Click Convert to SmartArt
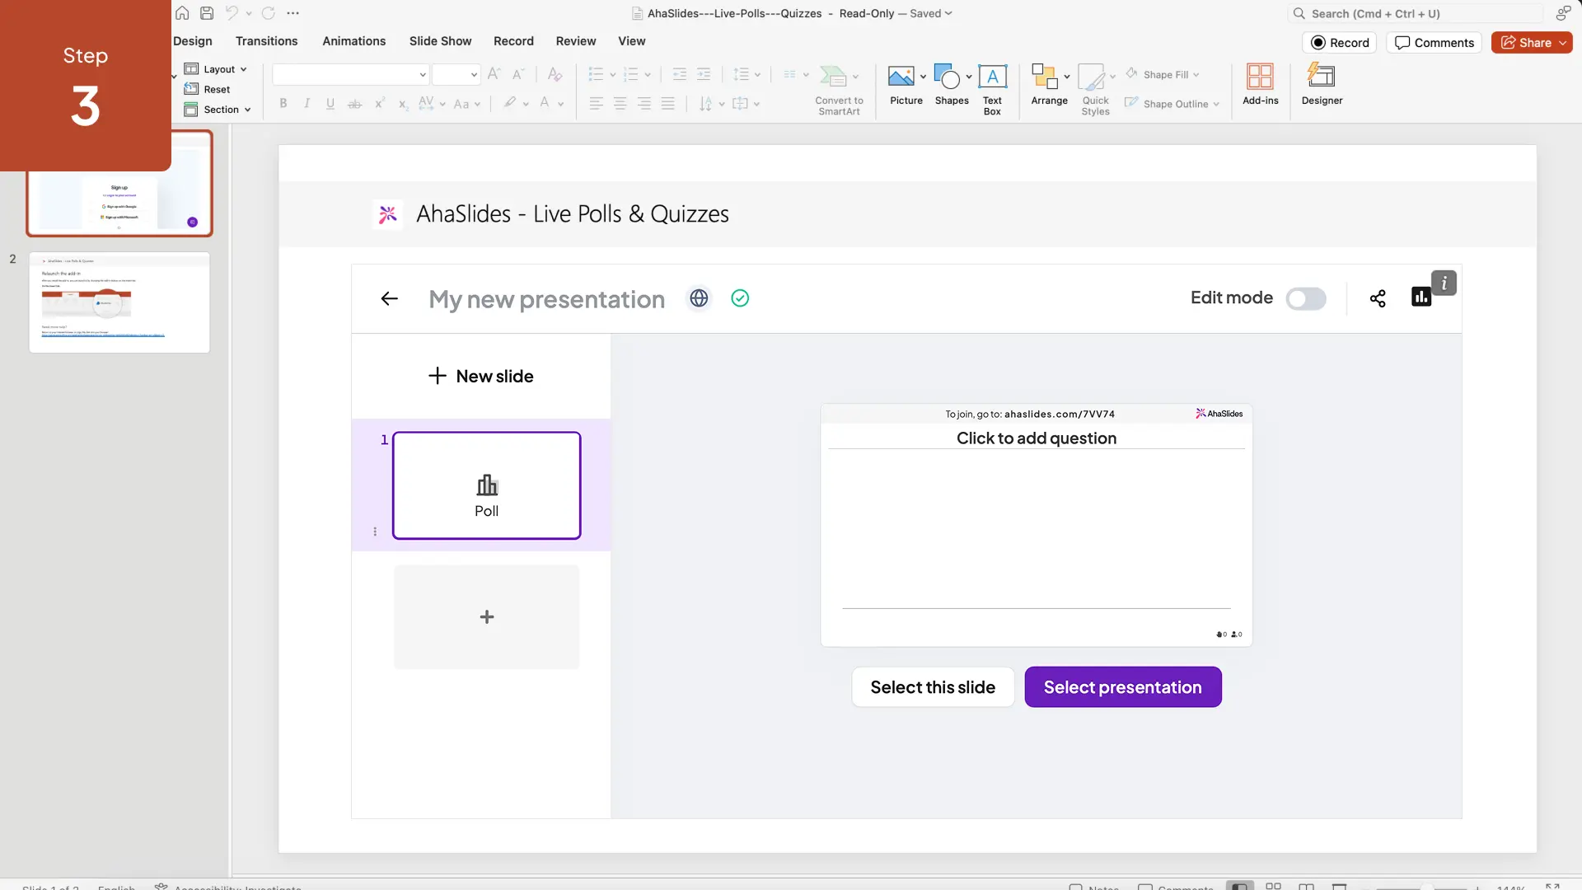Viewport: 1582px width, 890px height. (838, 88)
